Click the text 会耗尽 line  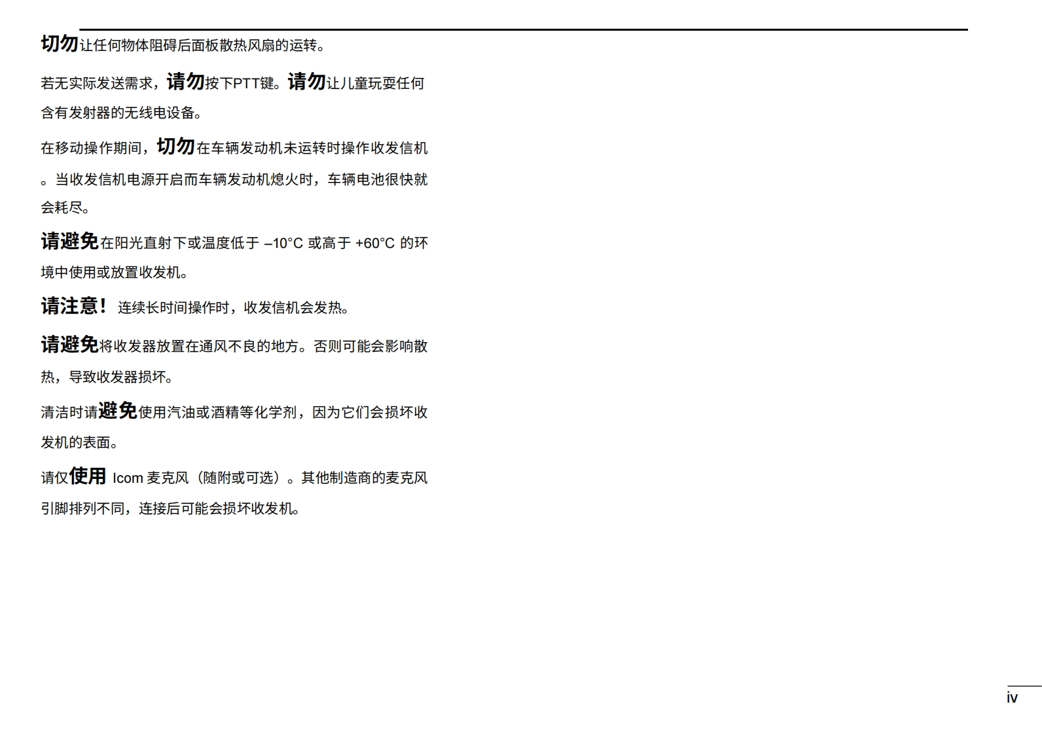(x=65, y=208)
